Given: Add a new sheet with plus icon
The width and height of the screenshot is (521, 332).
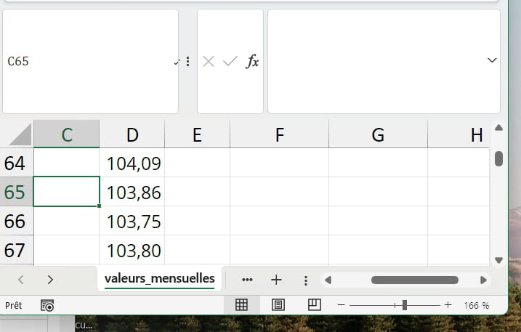Looking at the screenshot, I should click(276, 280).
